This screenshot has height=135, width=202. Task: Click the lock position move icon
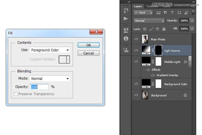click(158, 29)
